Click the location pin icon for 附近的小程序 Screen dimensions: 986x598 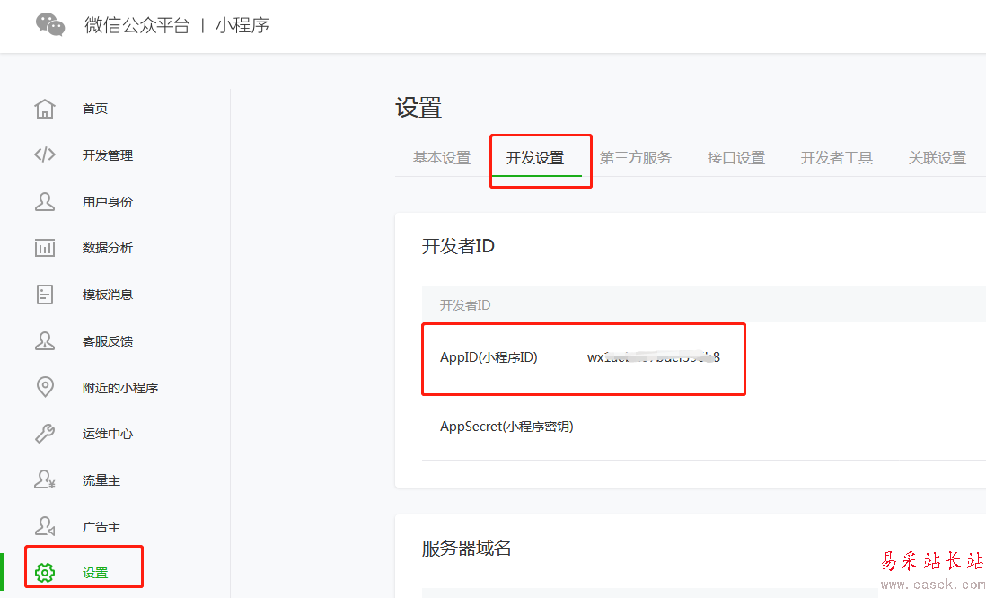[45, 387]
